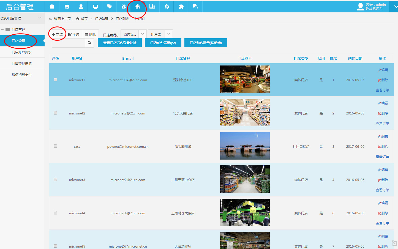The height and width of the screenshot is (249, 398).
Task: Click the magnifier search icon
Action: tap(89, 43)
